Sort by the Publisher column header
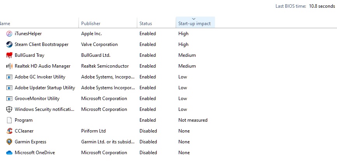 [x=108, y=22]
